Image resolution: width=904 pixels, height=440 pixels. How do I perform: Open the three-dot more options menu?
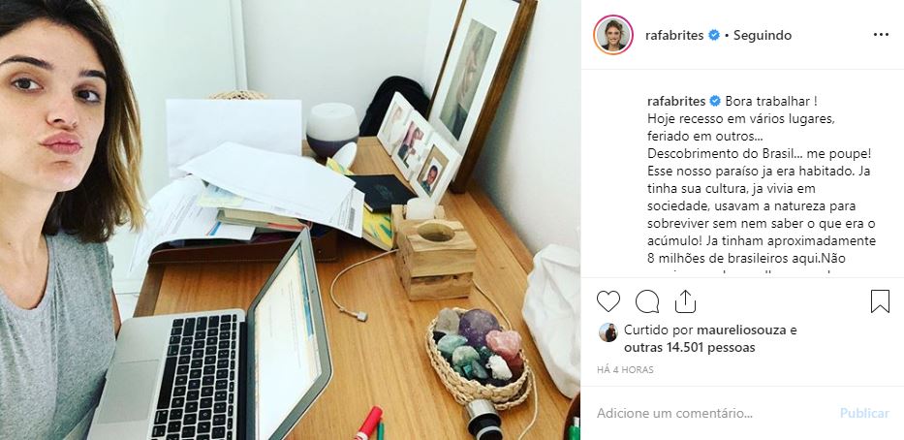(881, 35)
